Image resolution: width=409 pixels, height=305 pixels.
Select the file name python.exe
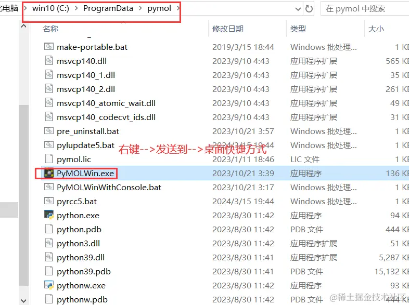pyautogui.click(x=78, y=216)
